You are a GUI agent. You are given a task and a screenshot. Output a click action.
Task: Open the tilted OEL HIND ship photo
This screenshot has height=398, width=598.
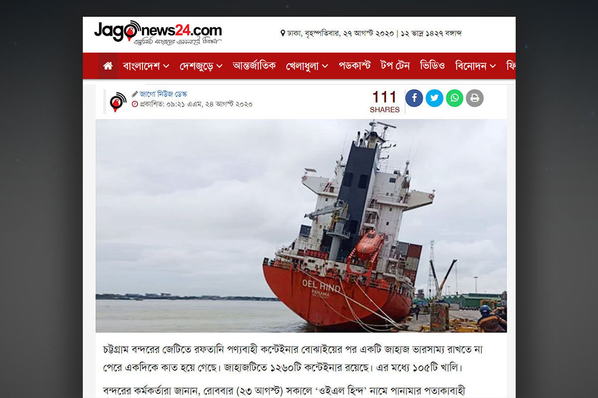click(301, 225)
